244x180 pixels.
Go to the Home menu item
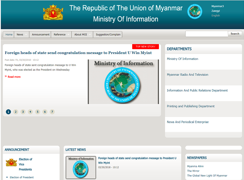(x=9, y=34)
